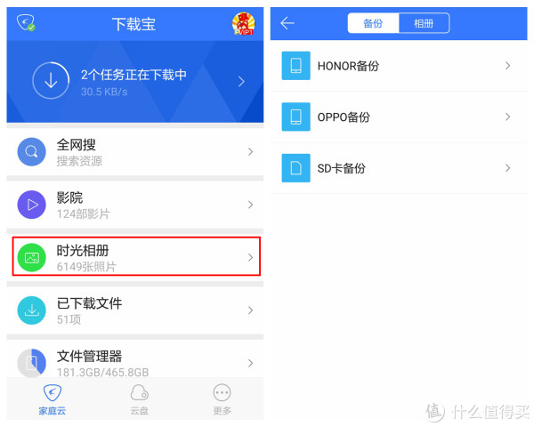Open the 全网搜 search icon
Screen dimensions: 534x427
32,151
